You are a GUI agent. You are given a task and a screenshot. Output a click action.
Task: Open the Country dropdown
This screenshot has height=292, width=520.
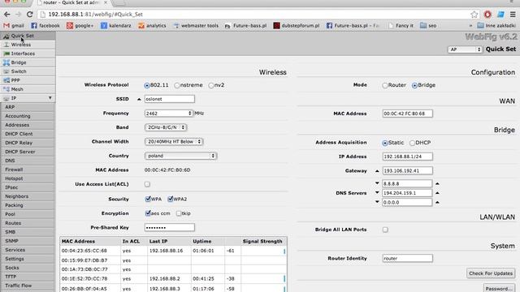click(180, 156)
